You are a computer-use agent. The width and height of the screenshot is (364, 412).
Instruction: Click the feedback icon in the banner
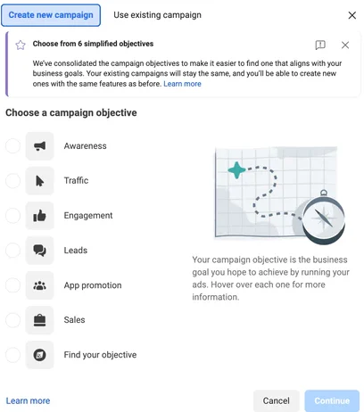[320, 45]
